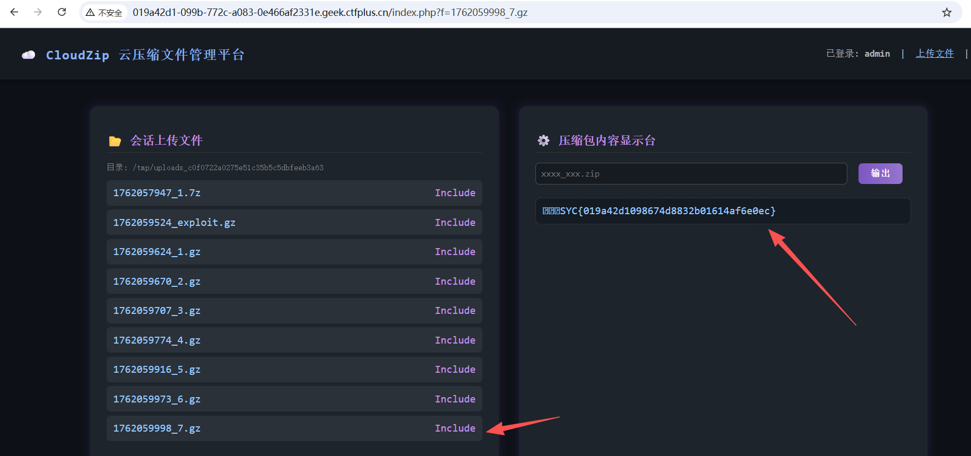Bookmark this page with star icon

click(947, 12)
